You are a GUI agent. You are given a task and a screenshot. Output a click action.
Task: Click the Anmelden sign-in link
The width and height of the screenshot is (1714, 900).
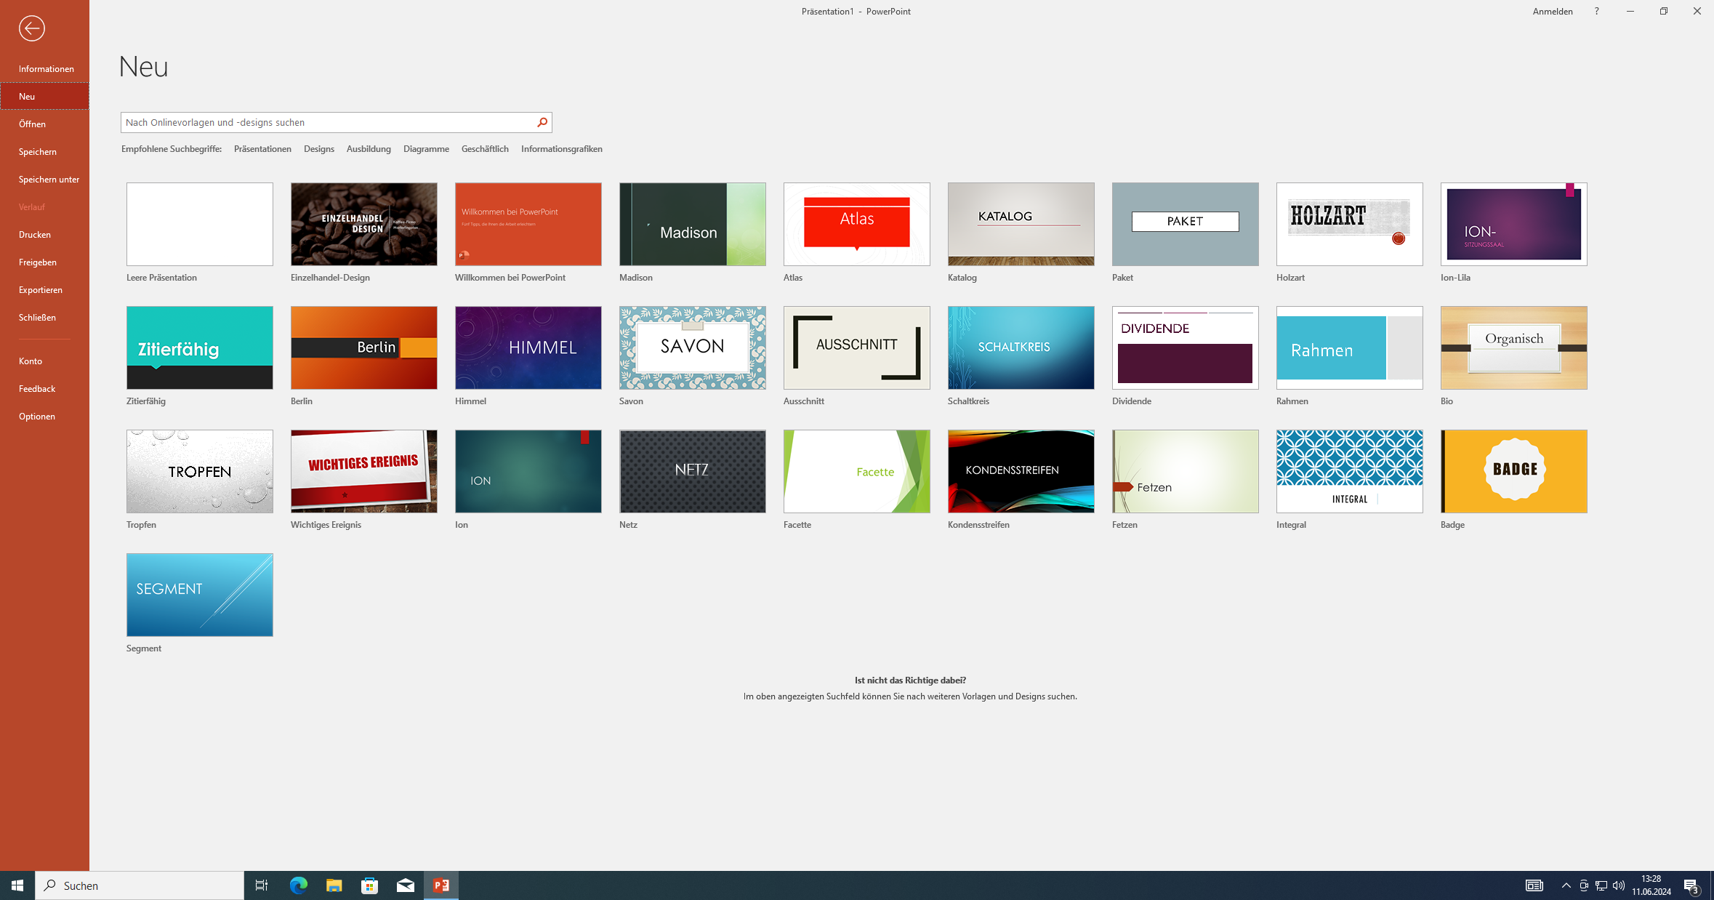click(x=1552, y=11)
